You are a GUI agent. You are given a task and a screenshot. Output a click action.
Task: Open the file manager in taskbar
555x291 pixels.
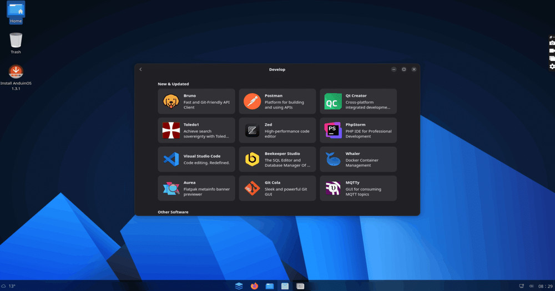coord(270,286)
